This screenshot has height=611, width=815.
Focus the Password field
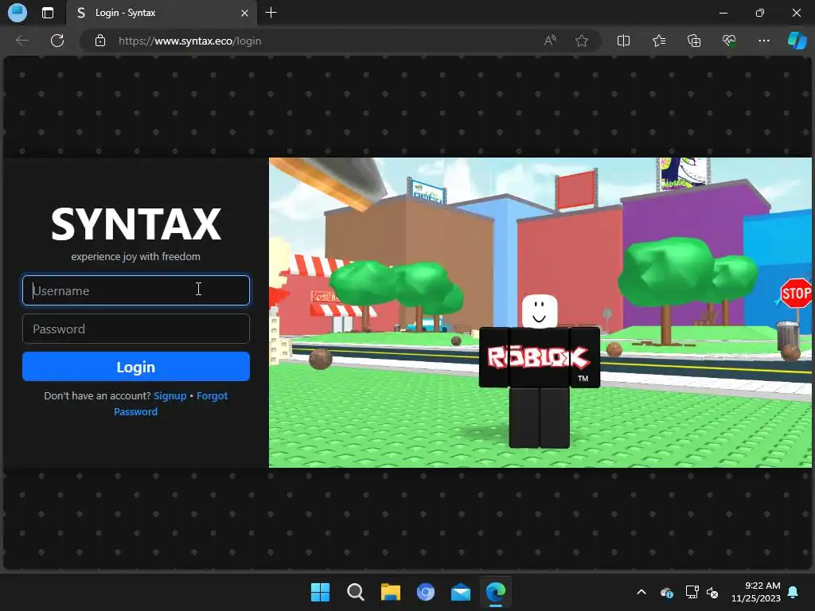coord(135,329)
